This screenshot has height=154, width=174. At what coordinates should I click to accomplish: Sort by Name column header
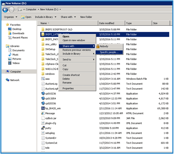click(x=67, y=23)
